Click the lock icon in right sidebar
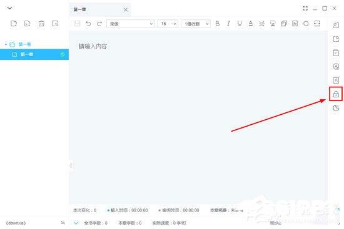344x229 pixels. pyautogui.click(x=336, y=94)
